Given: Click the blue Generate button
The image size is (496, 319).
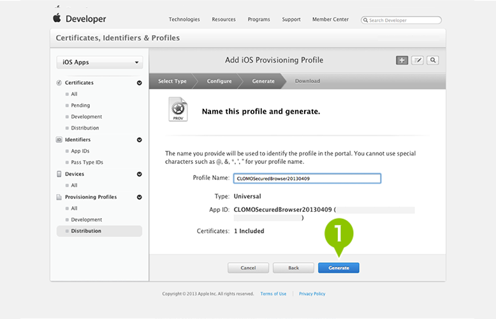Looking at the screenshot, I should (339, 268).
